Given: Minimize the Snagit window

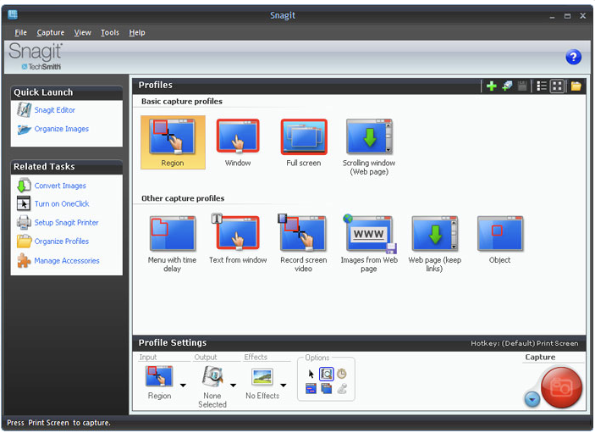Looking at the screenshot, I should pyautogui.click(x=552, y=16).
